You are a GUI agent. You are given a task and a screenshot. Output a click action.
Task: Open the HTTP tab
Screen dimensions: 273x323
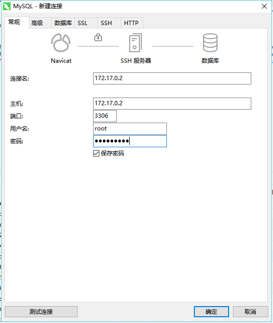click(x=131, y=23)
